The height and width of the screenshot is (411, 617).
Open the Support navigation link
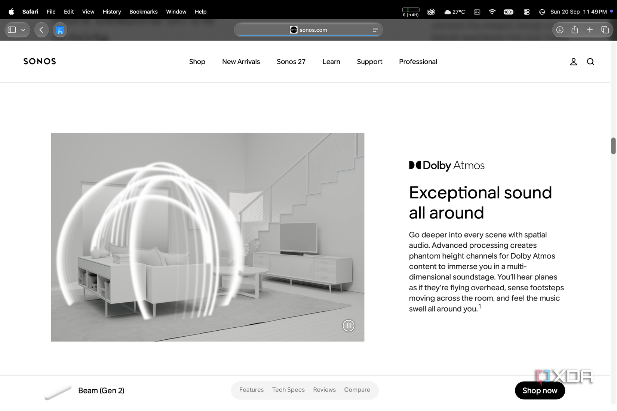click(x=369, y=62)
